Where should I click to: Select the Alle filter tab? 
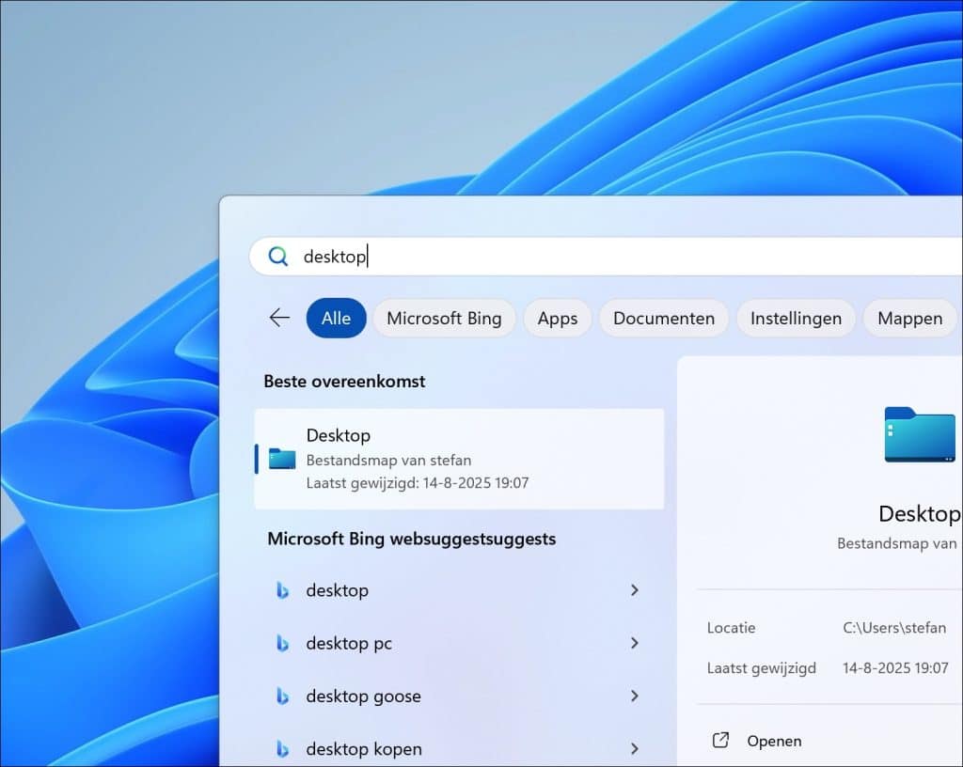(336, 318)
